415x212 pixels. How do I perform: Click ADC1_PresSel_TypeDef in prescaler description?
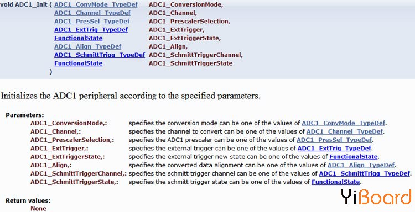pos(334,140)
